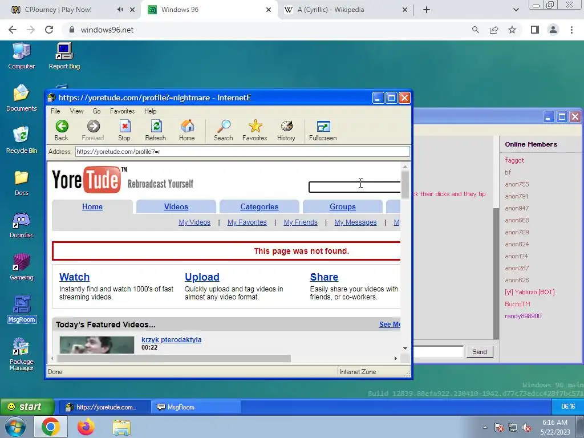Click the MsgRoom chat vertical scrollbar
Screen dimensions: 584x438
pos(496,273)
